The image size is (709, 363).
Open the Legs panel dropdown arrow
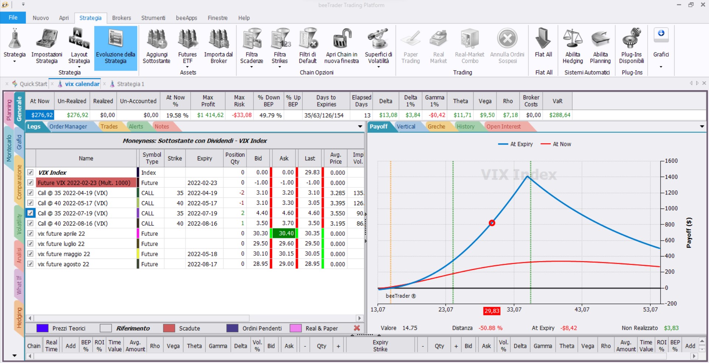(360, 126)
